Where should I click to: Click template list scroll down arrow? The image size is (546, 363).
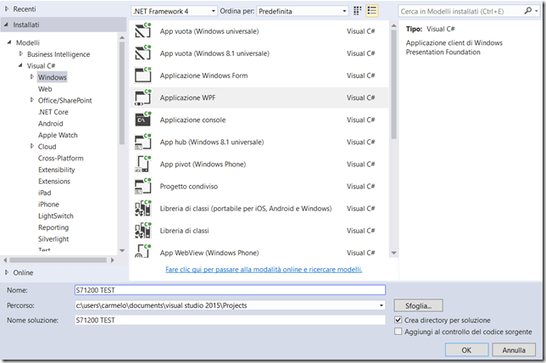(394, 253)
